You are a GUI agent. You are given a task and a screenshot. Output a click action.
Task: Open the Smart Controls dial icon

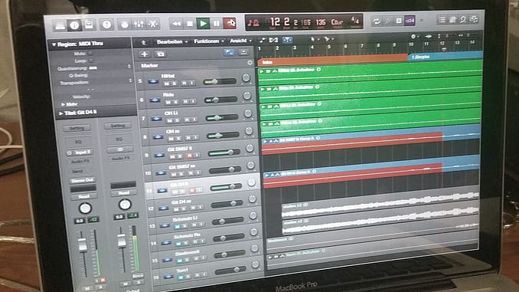point(125,25)
